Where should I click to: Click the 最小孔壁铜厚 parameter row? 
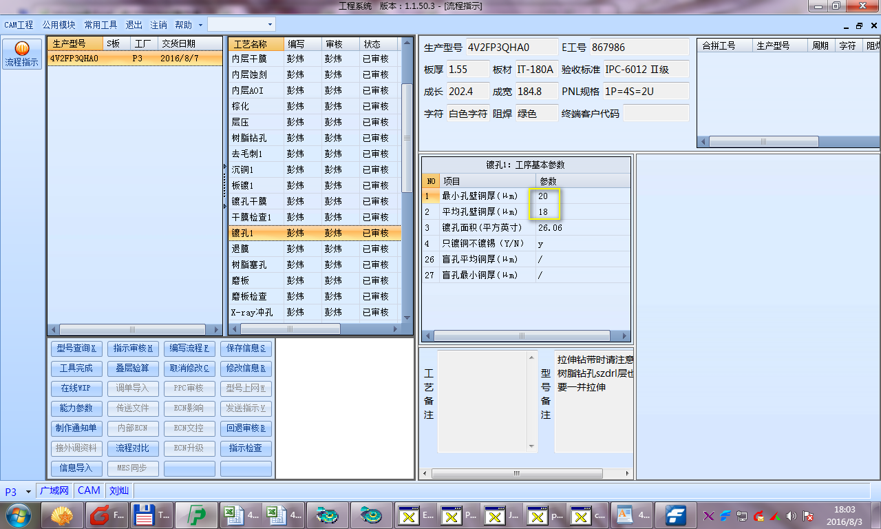[526, 196]
